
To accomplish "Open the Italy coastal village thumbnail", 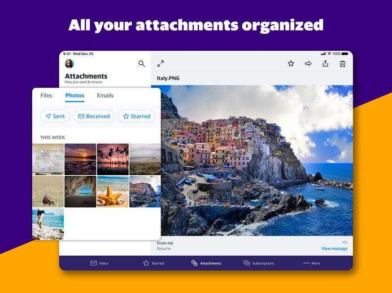I will 145,192.
